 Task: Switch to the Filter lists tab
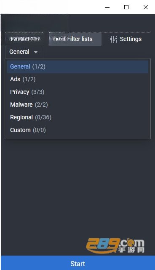point(75,39)
